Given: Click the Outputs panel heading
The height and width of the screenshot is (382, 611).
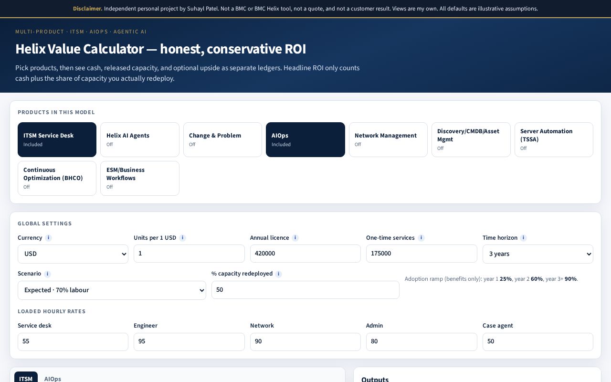Looking at the screenshot, I should coord(375,379).
